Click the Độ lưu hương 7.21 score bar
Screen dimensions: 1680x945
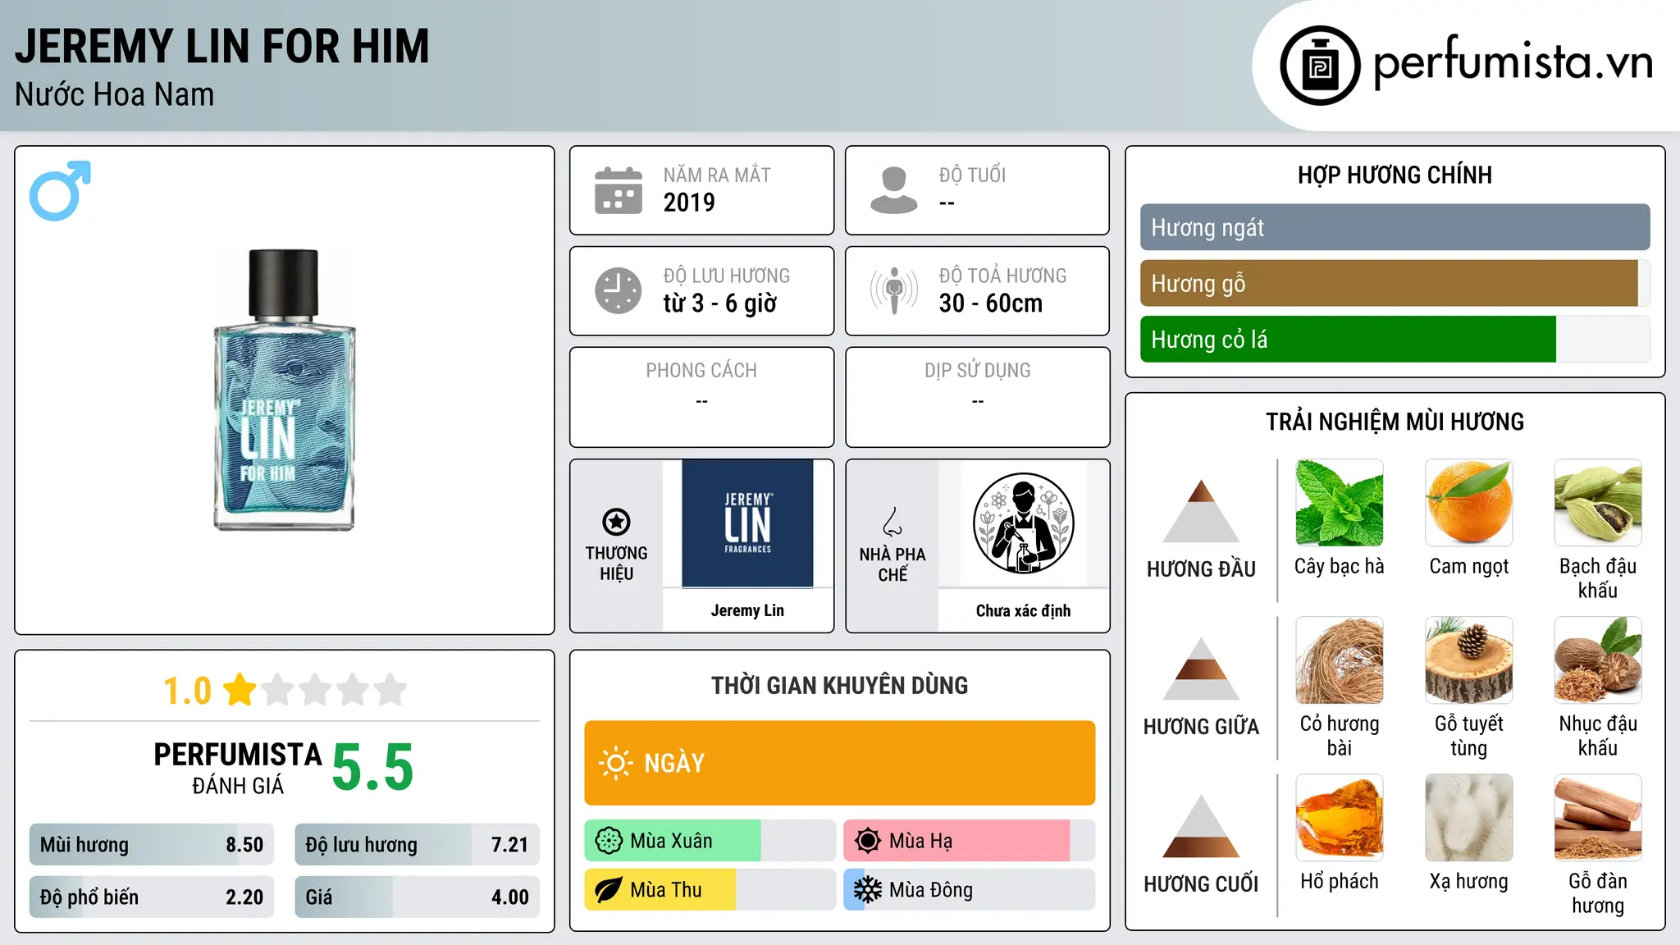(417, 844)
